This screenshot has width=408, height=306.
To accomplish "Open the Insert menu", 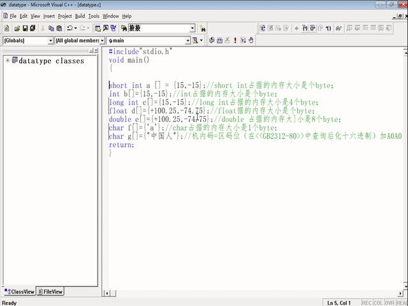I will tap(49, 16).
